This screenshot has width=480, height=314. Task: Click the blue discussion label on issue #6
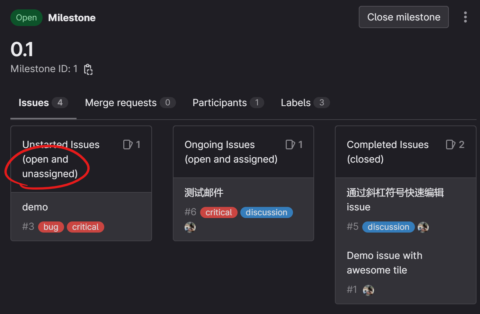click(266, 212)
